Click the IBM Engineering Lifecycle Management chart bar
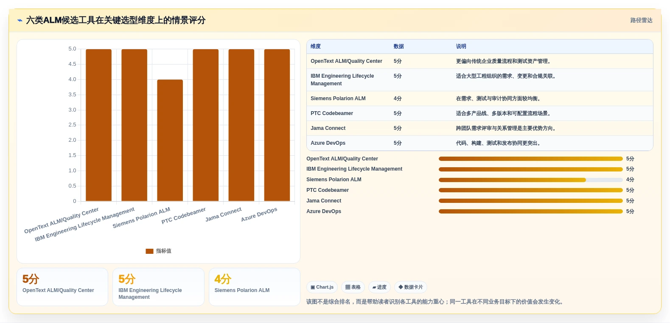670x323 pixels. [135, 125]
